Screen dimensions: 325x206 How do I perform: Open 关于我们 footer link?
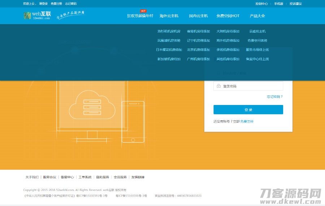pyautogui.click(x=32, y=177)
